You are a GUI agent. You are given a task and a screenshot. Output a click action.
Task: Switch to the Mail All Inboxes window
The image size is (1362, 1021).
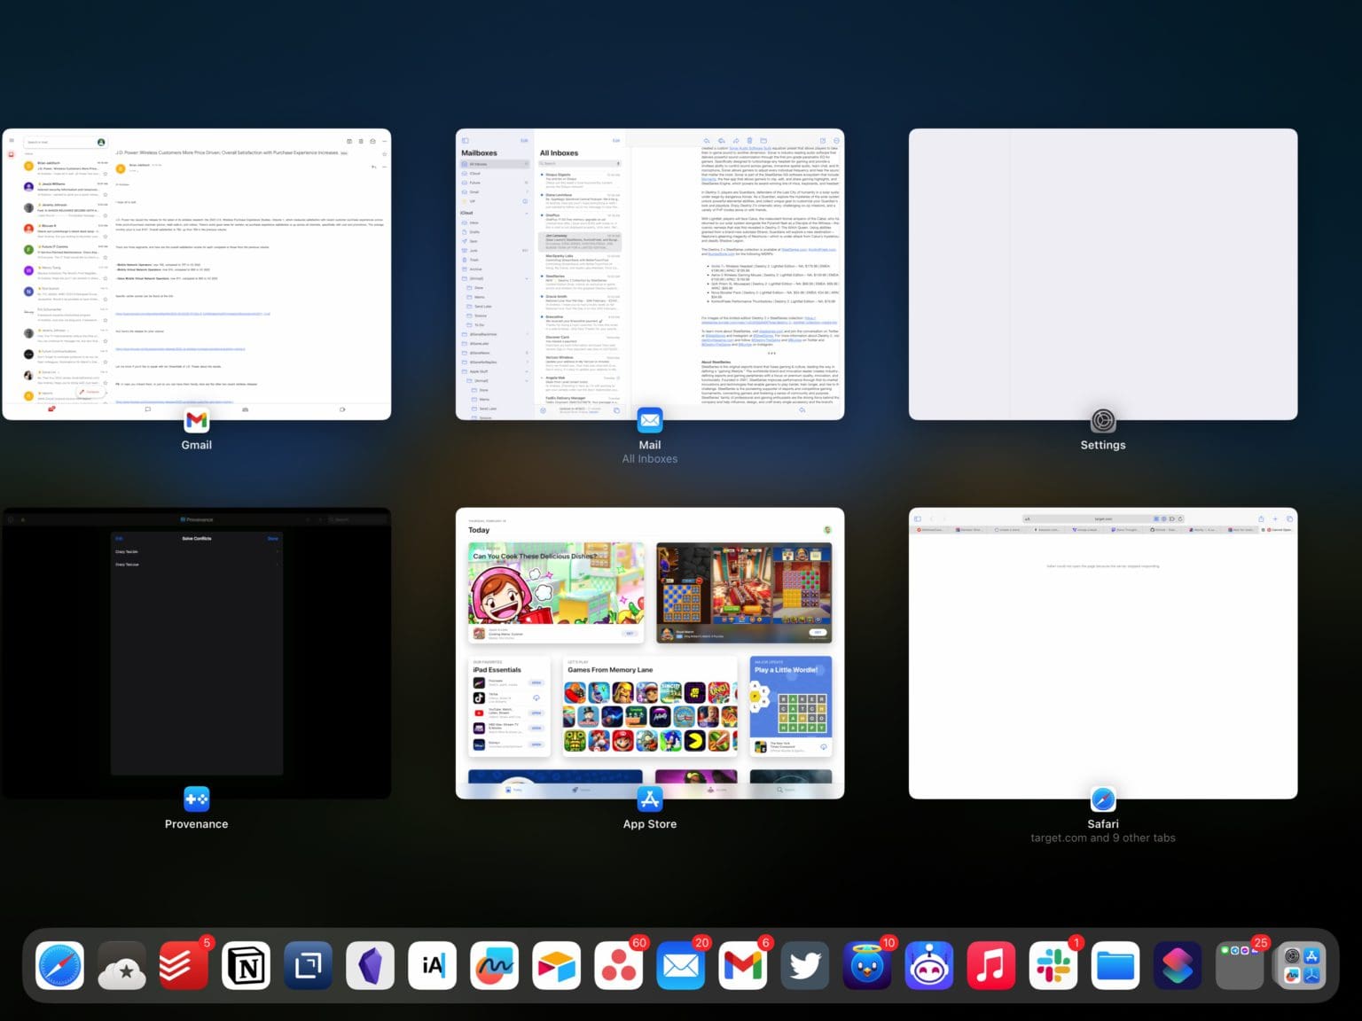[x=650, y=277]
